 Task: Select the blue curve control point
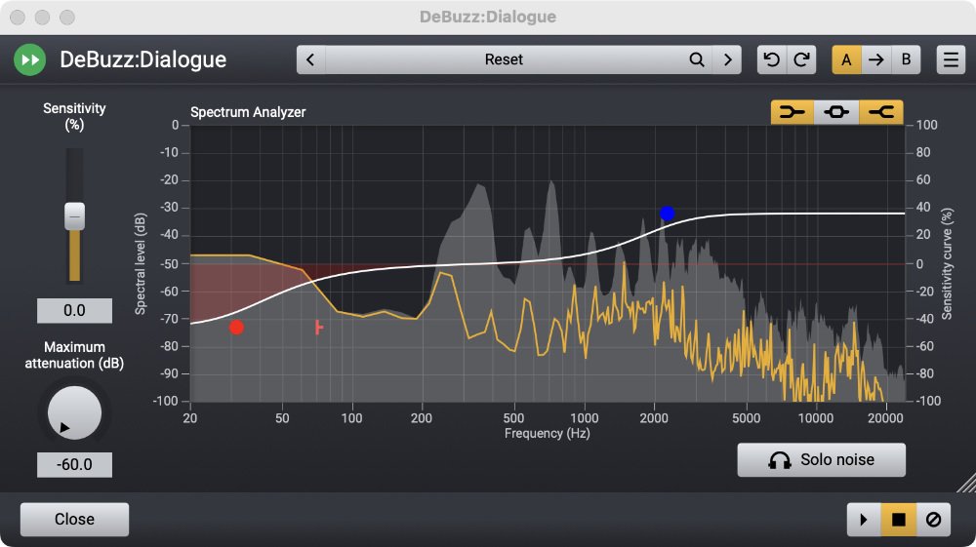[668, 214]
